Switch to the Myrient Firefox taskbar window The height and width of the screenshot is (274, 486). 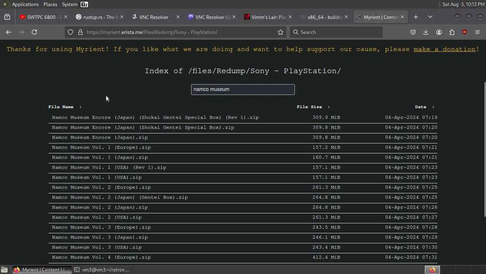point(41,270)
